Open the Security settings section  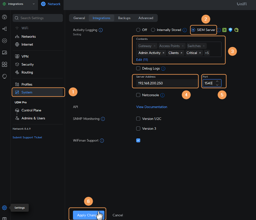coord(28,64)
